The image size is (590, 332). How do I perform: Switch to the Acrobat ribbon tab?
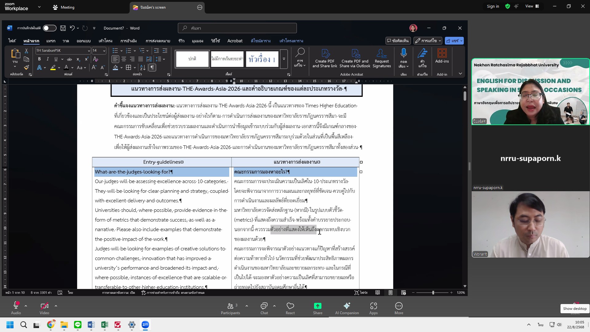pos(235,41)
